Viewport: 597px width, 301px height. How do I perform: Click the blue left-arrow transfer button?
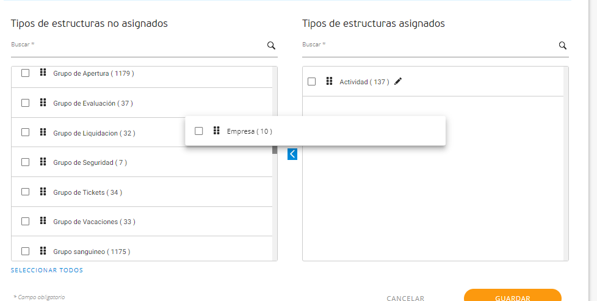pos(292,154)
